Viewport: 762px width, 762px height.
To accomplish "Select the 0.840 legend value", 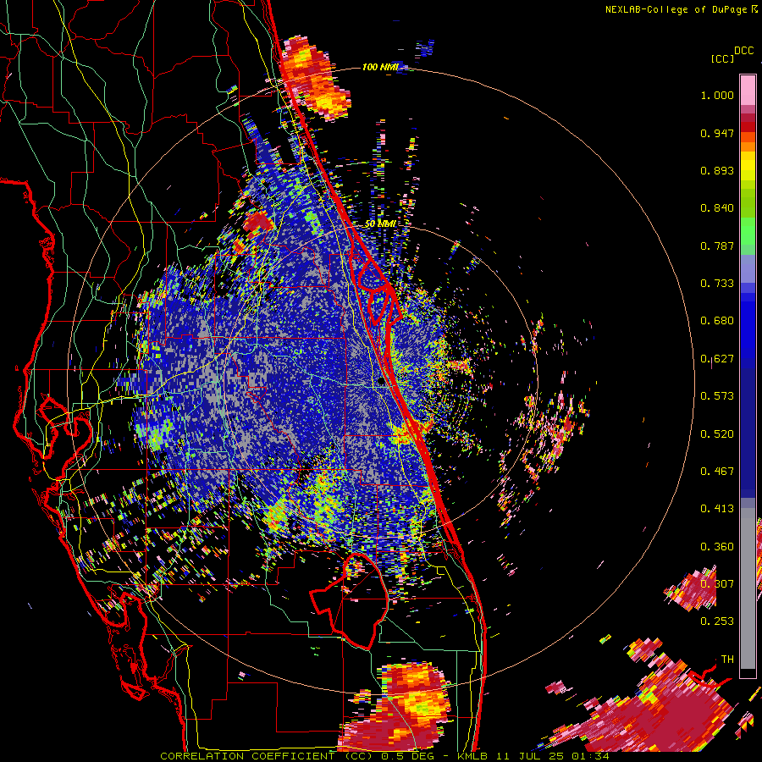I will point(717,208).
